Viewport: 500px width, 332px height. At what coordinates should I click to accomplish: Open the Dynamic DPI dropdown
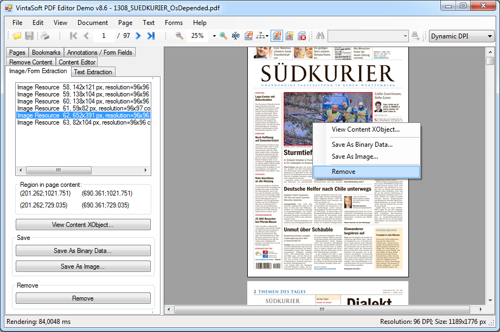pyautogui.click(x=461, y=36)
